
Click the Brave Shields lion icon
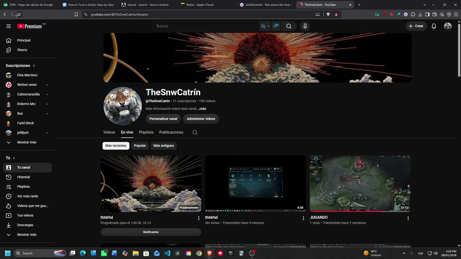click(328, 14)
